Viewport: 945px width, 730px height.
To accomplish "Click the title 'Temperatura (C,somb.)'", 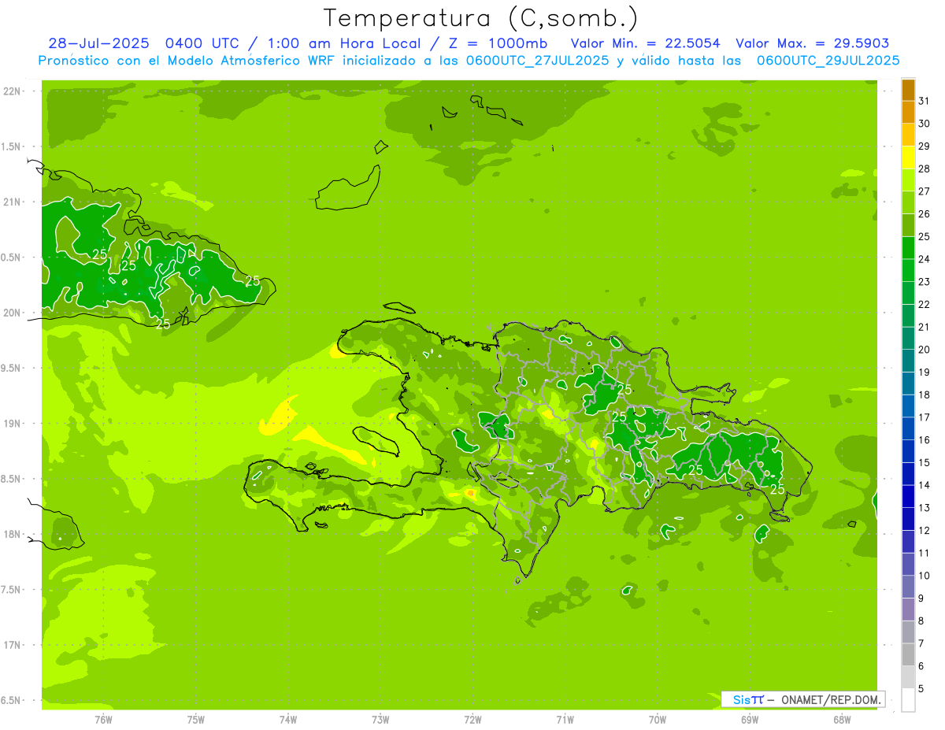I will [x=481, y=18].
